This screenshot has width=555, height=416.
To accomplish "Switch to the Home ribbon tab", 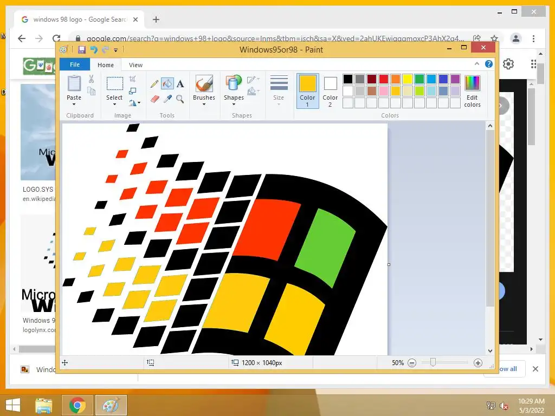I will coord(106,65).
